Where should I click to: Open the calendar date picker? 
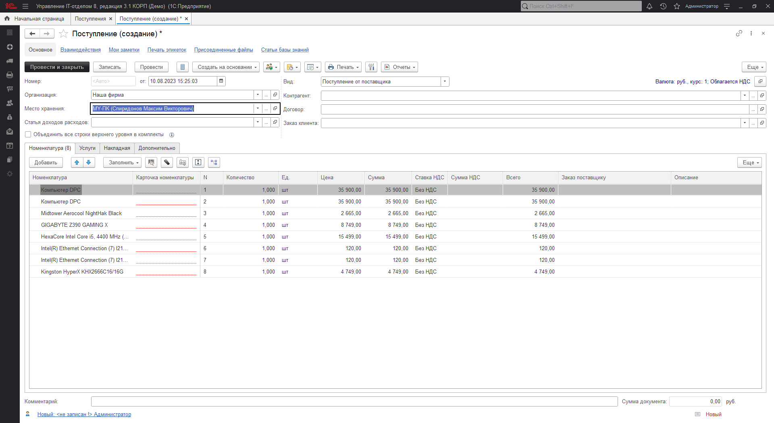click(221, 81)
